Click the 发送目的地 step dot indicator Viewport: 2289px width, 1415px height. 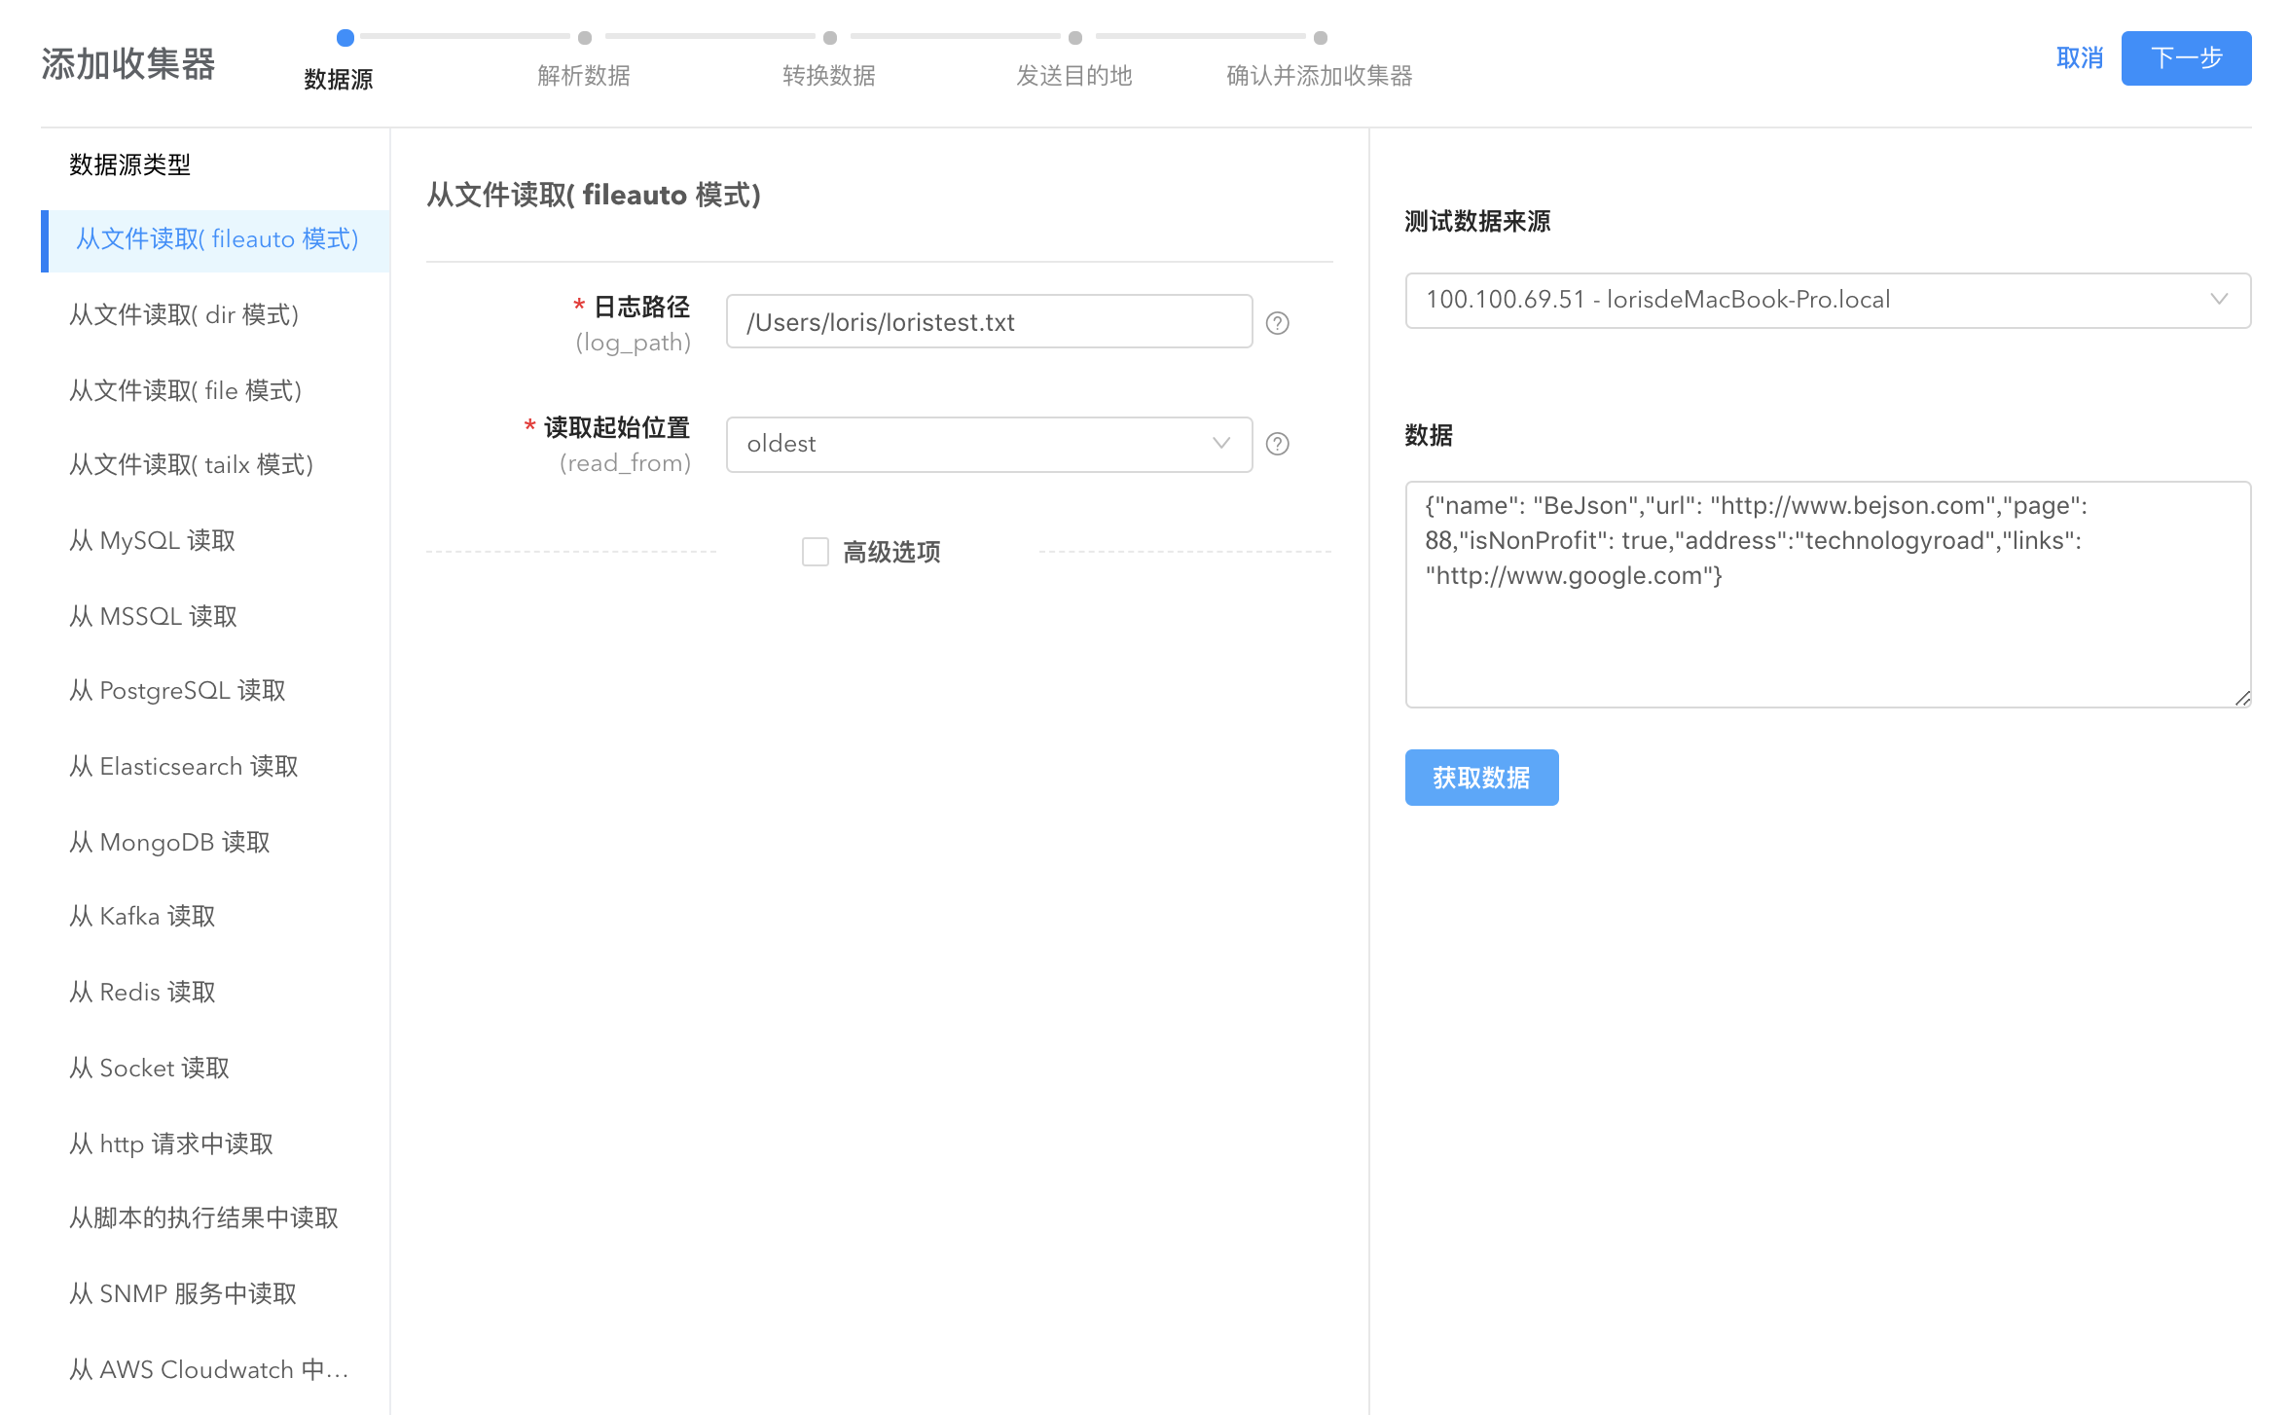(x=1074, y=38)
